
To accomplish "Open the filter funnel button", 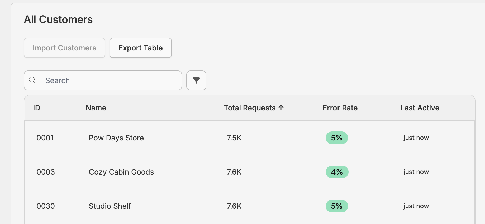I will pyautogui.click(x=196, y=80).
